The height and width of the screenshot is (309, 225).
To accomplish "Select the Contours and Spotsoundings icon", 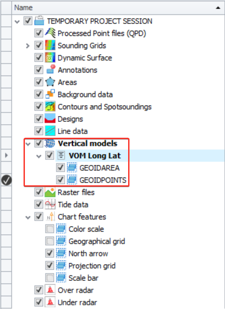I will coord(50,106).
